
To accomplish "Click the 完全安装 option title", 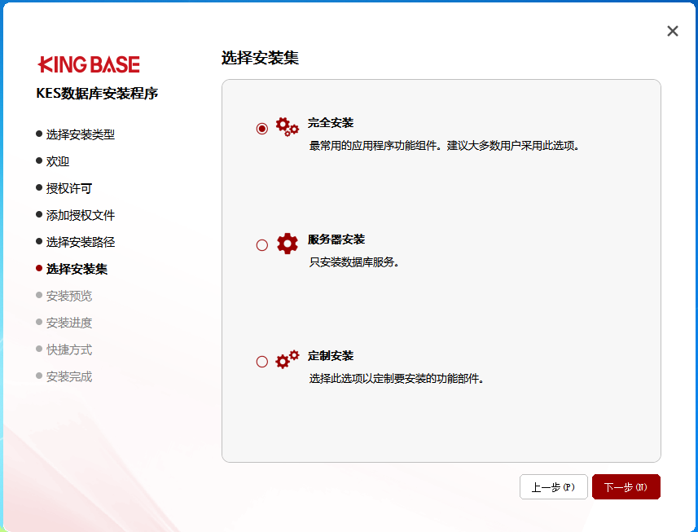I will tap(331, 123).
